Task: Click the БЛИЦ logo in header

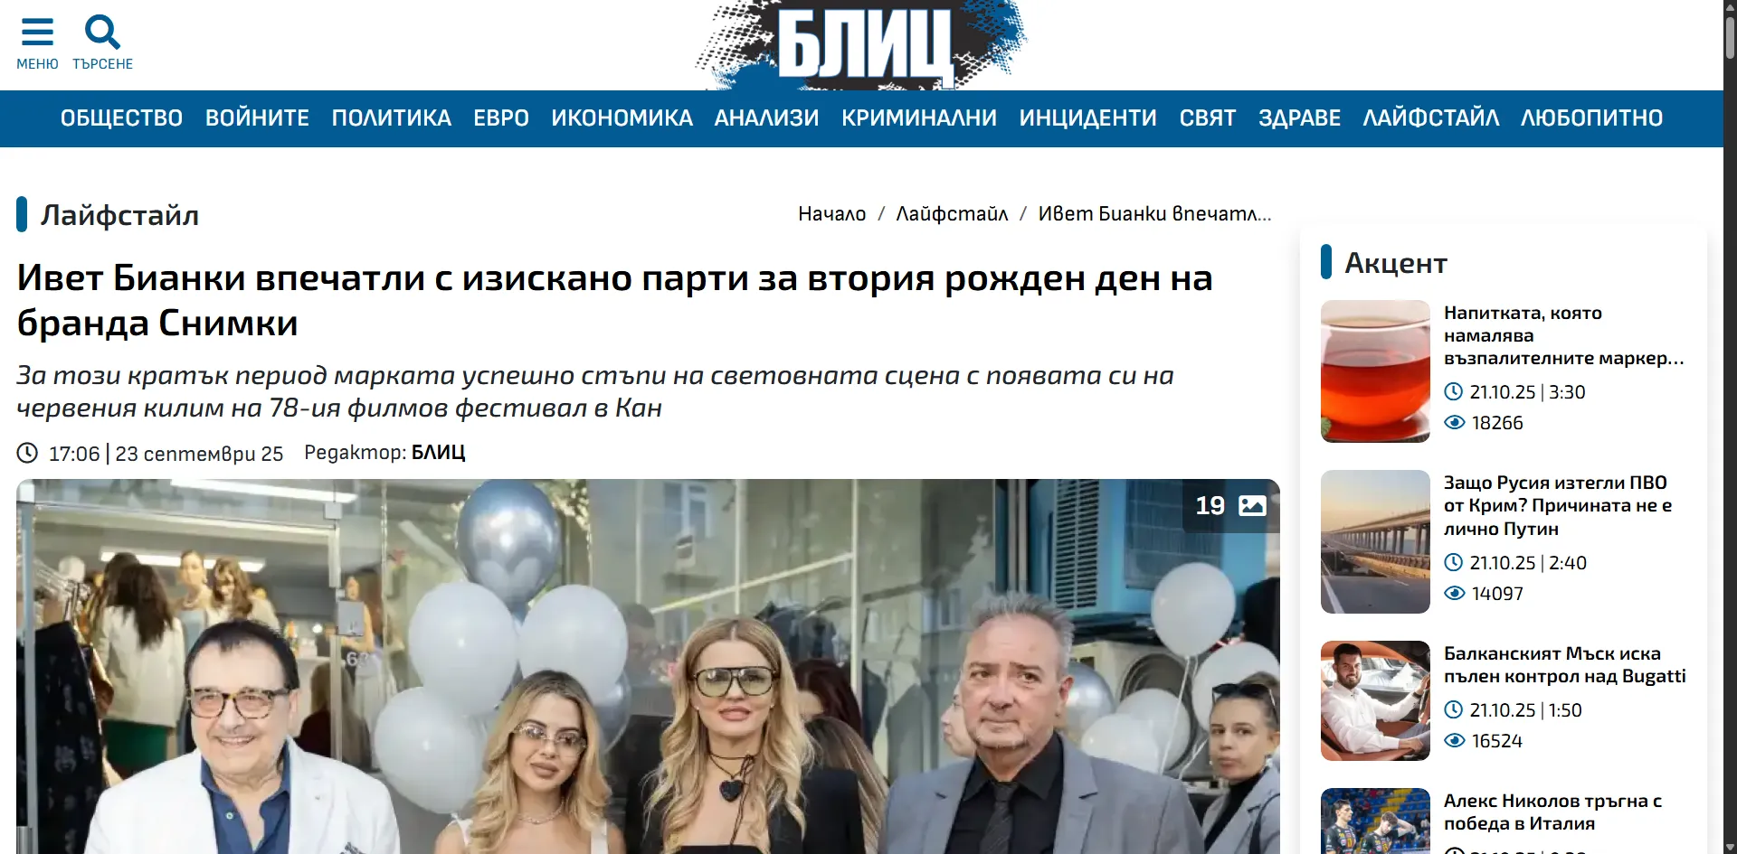Action: 861,45
